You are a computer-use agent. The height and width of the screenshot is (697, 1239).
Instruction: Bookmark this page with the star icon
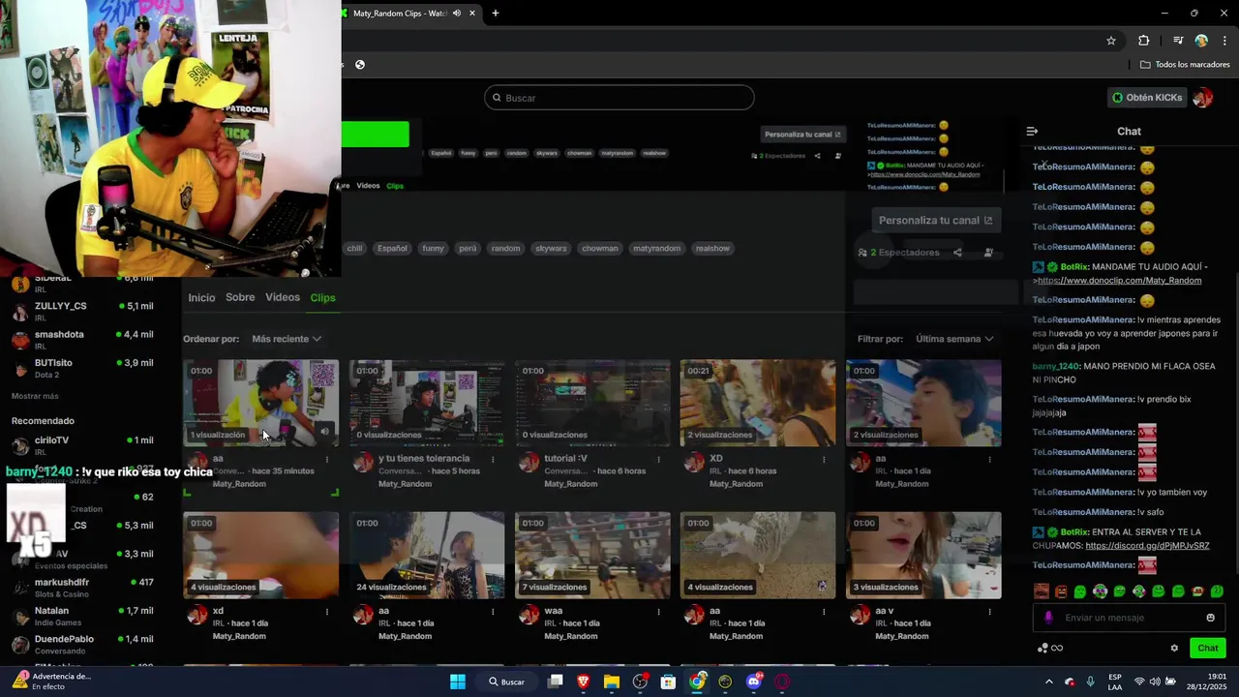coord(1111,41)
